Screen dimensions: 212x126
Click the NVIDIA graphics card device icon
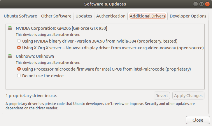click(10, 28)
